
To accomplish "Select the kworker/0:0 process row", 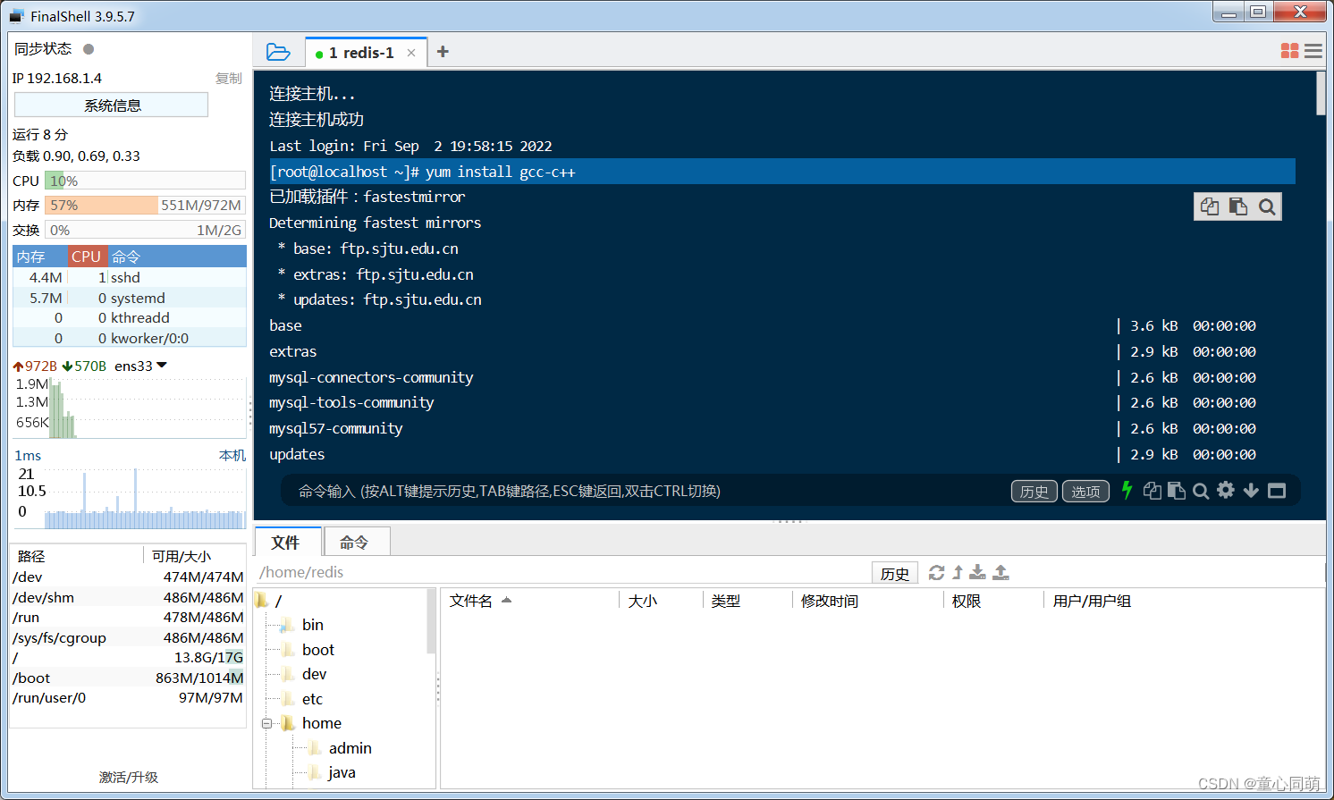I will tap(130, 338).
